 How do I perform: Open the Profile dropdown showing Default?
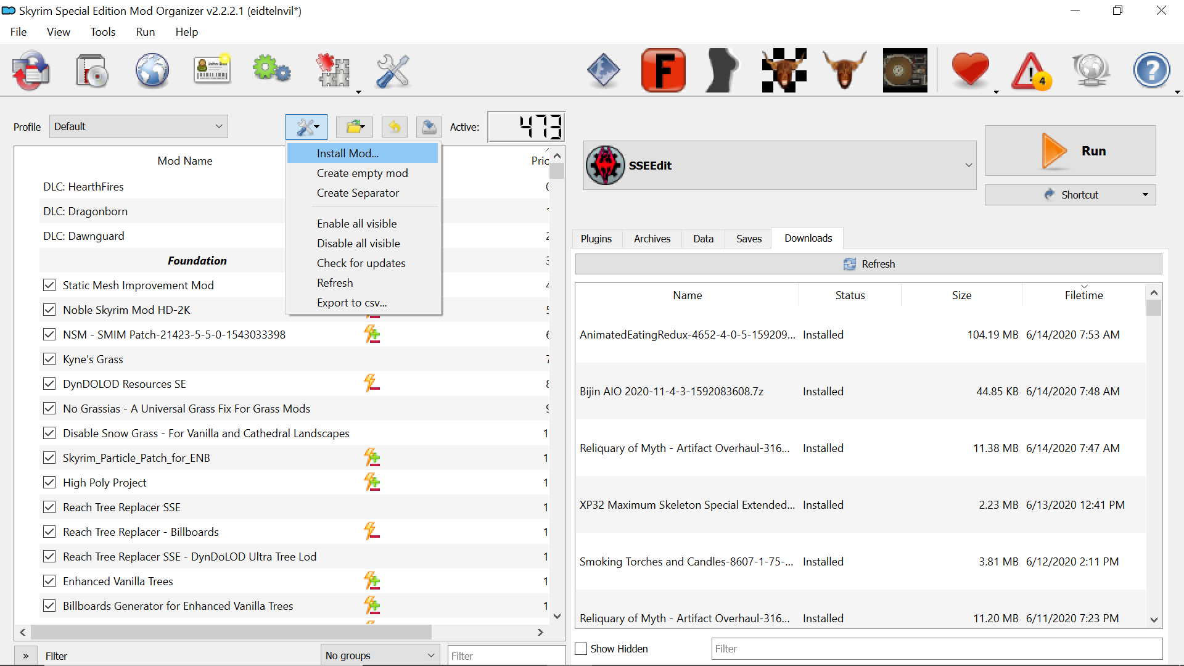(x=139, y=126)
